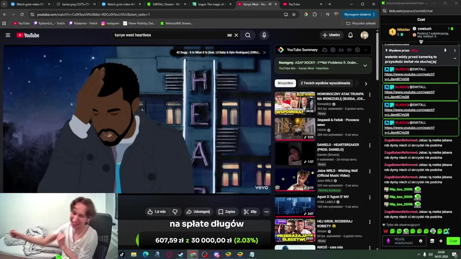Screen dimensions: 461x259
Task: Open more actions three-dot menu under video
Action: (x=267, y=212)
